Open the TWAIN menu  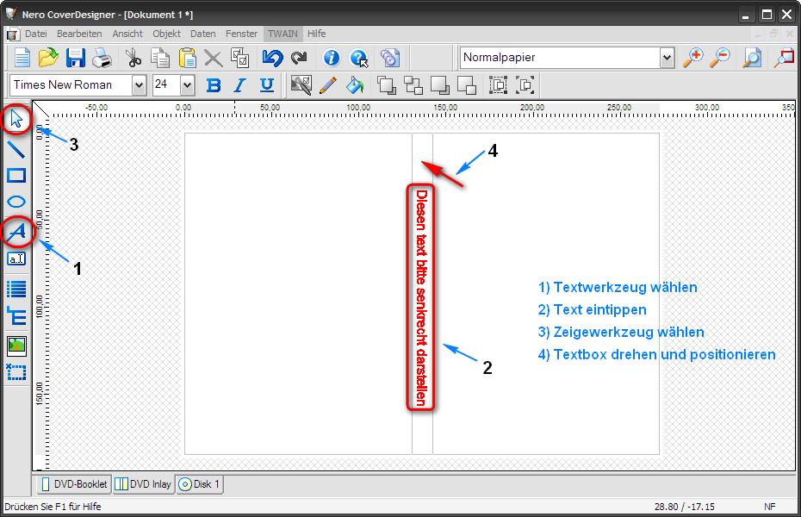(x=283, y=34)
